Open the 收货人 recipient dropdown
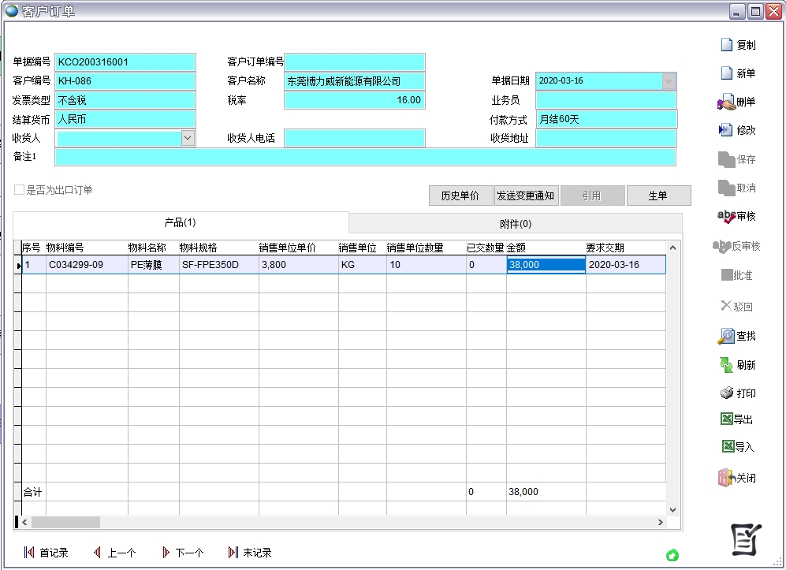This screenshot has width=786, height=570. click(188, 138)
